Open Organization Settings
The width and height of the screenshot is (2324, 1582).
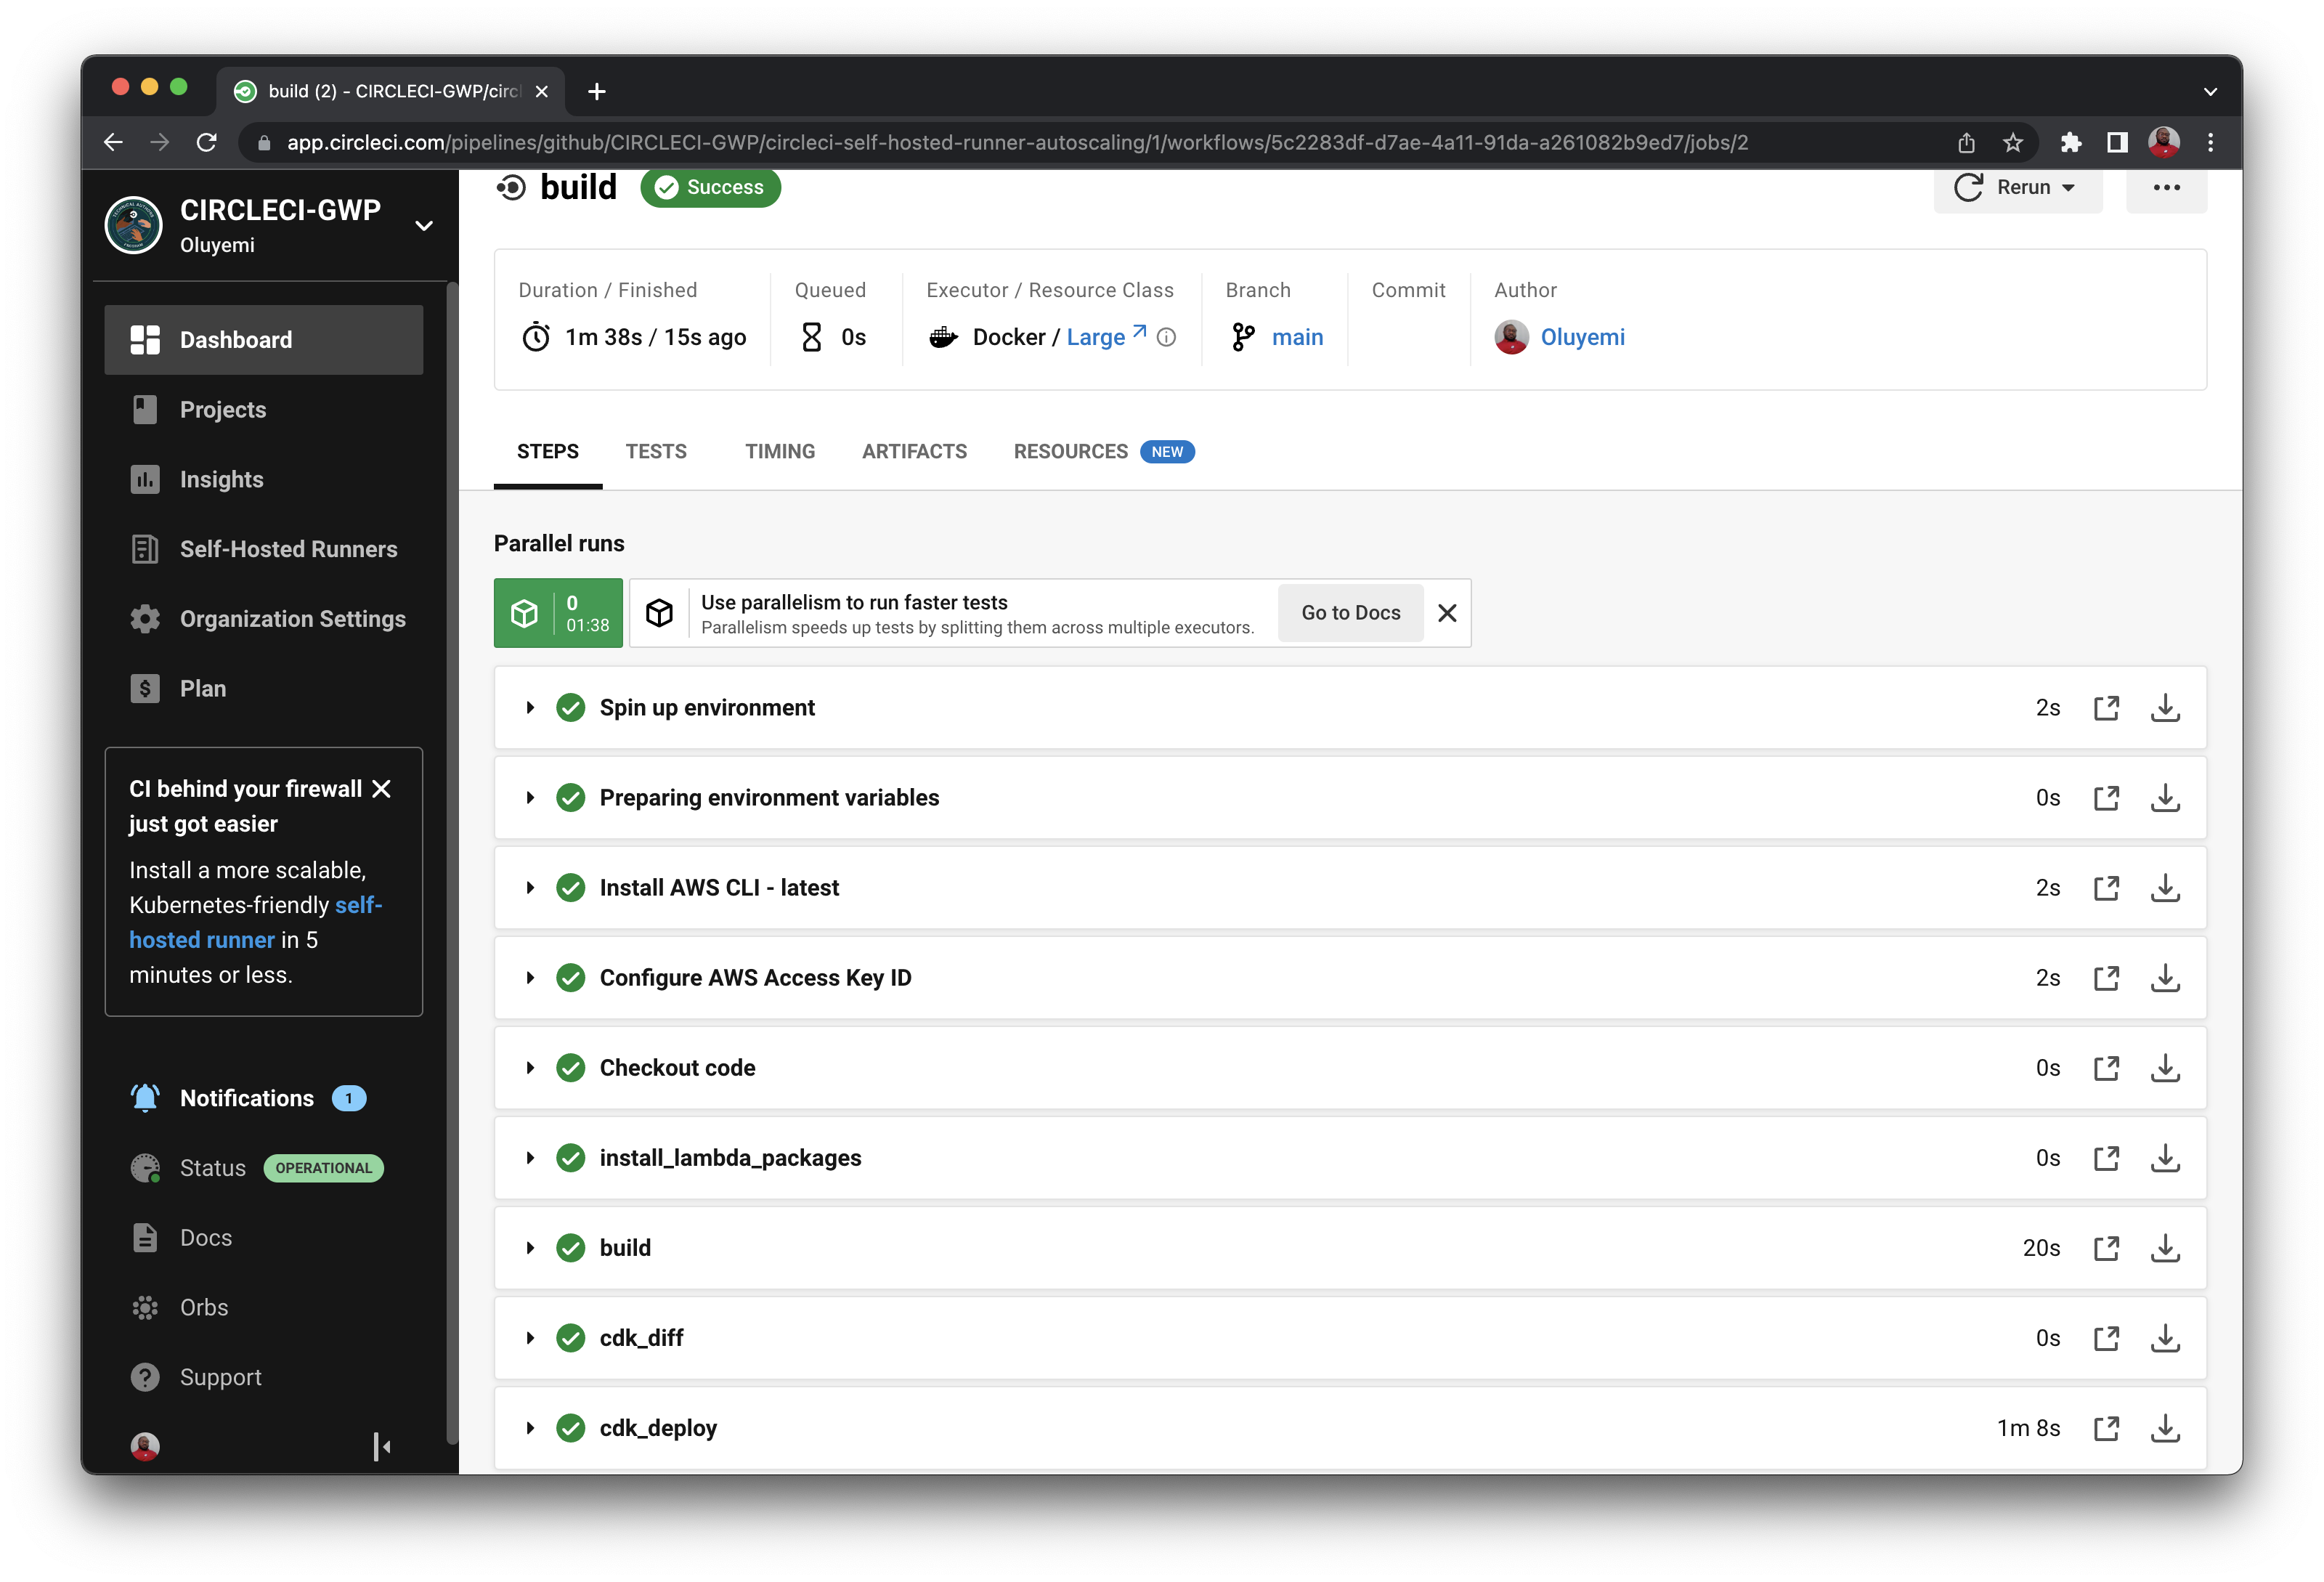coord(292,618)
